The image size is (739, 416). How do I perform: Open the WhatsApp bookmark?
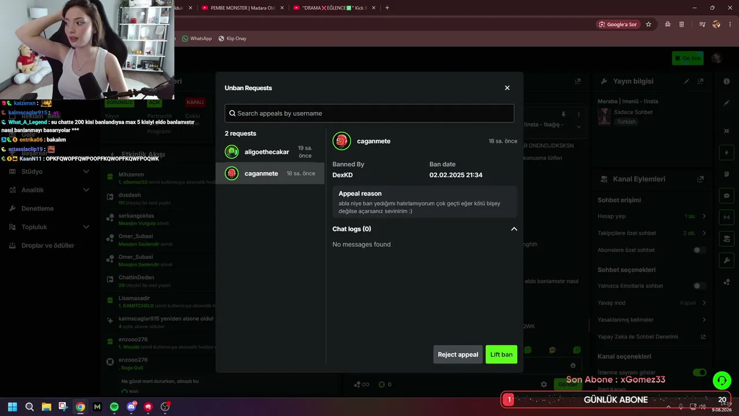point(197,39)
